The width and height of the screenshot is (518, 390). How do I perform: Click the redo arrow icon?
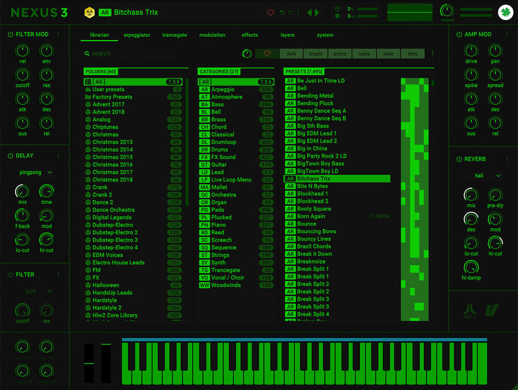click(x=290, y=12)
